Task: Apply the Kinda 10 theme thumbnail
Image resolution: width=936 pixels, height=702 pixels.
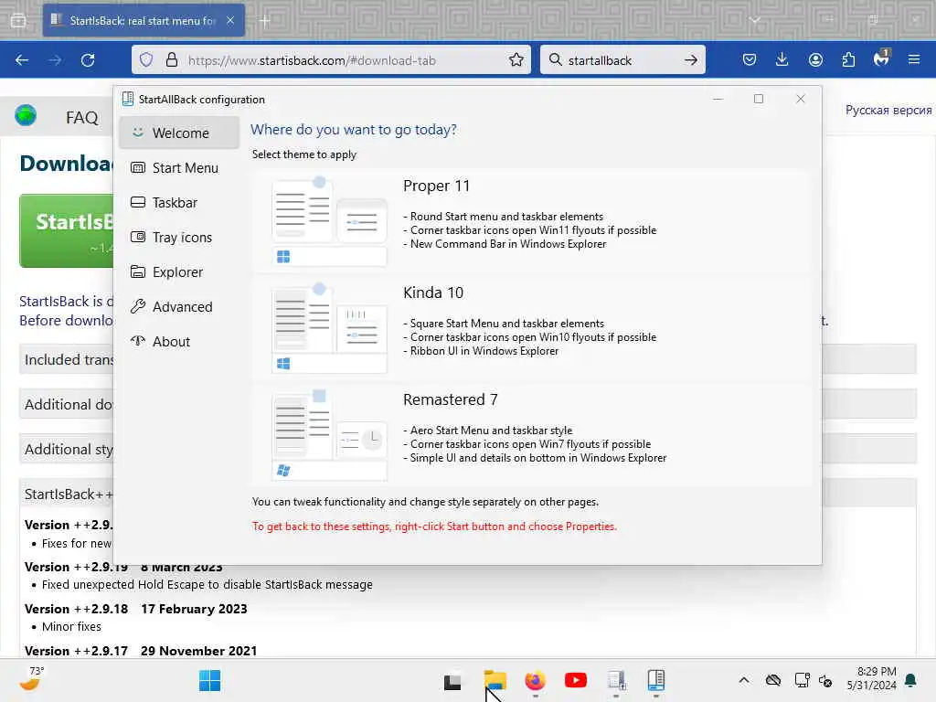Action: [x=329, y=328]
